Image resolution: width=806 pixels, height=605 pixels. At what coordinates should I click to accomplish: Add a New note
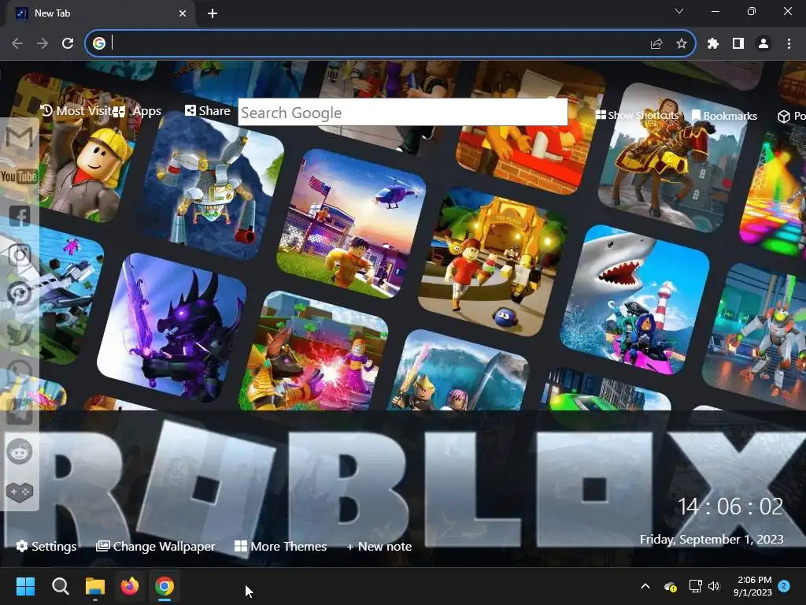pyautogui.click(x=379, y=547)
